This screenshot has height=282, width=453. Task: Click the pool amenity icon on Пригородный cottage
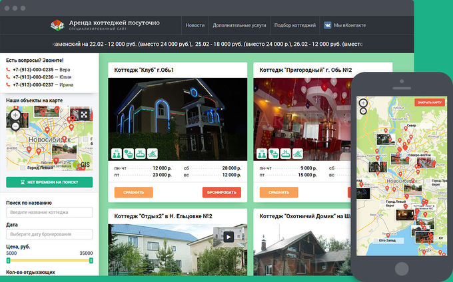(x=285, y=153)
